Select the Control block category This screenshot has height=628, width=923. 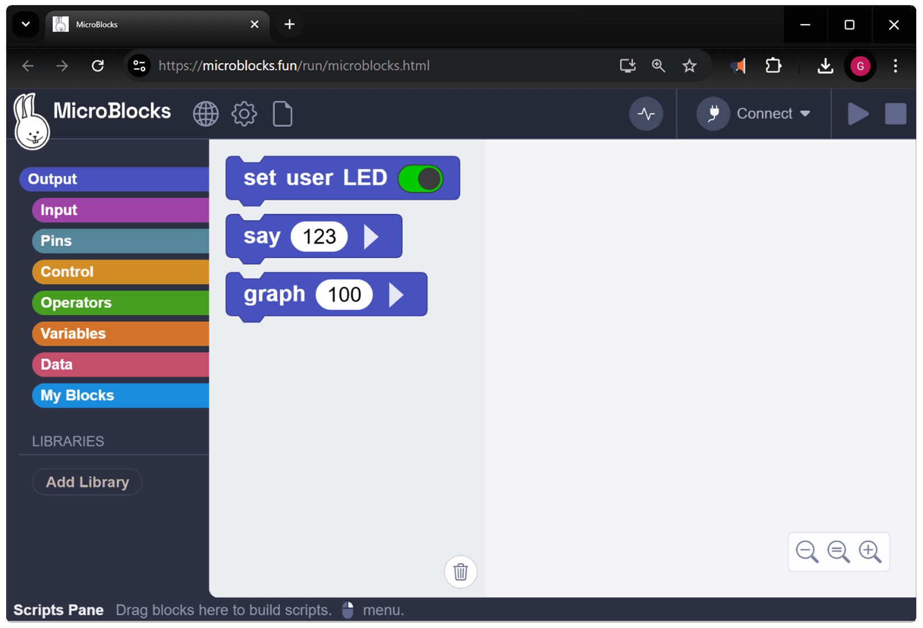coord(120,271)
